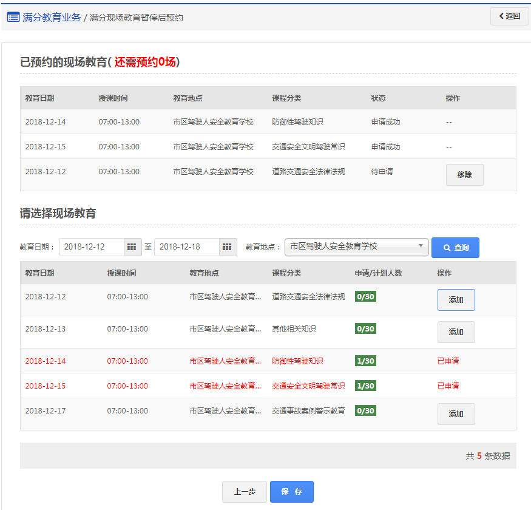Screen dimensions: 531x510
Task: Click the 1/30 badge for 2018-12-15
Action: 365,386
